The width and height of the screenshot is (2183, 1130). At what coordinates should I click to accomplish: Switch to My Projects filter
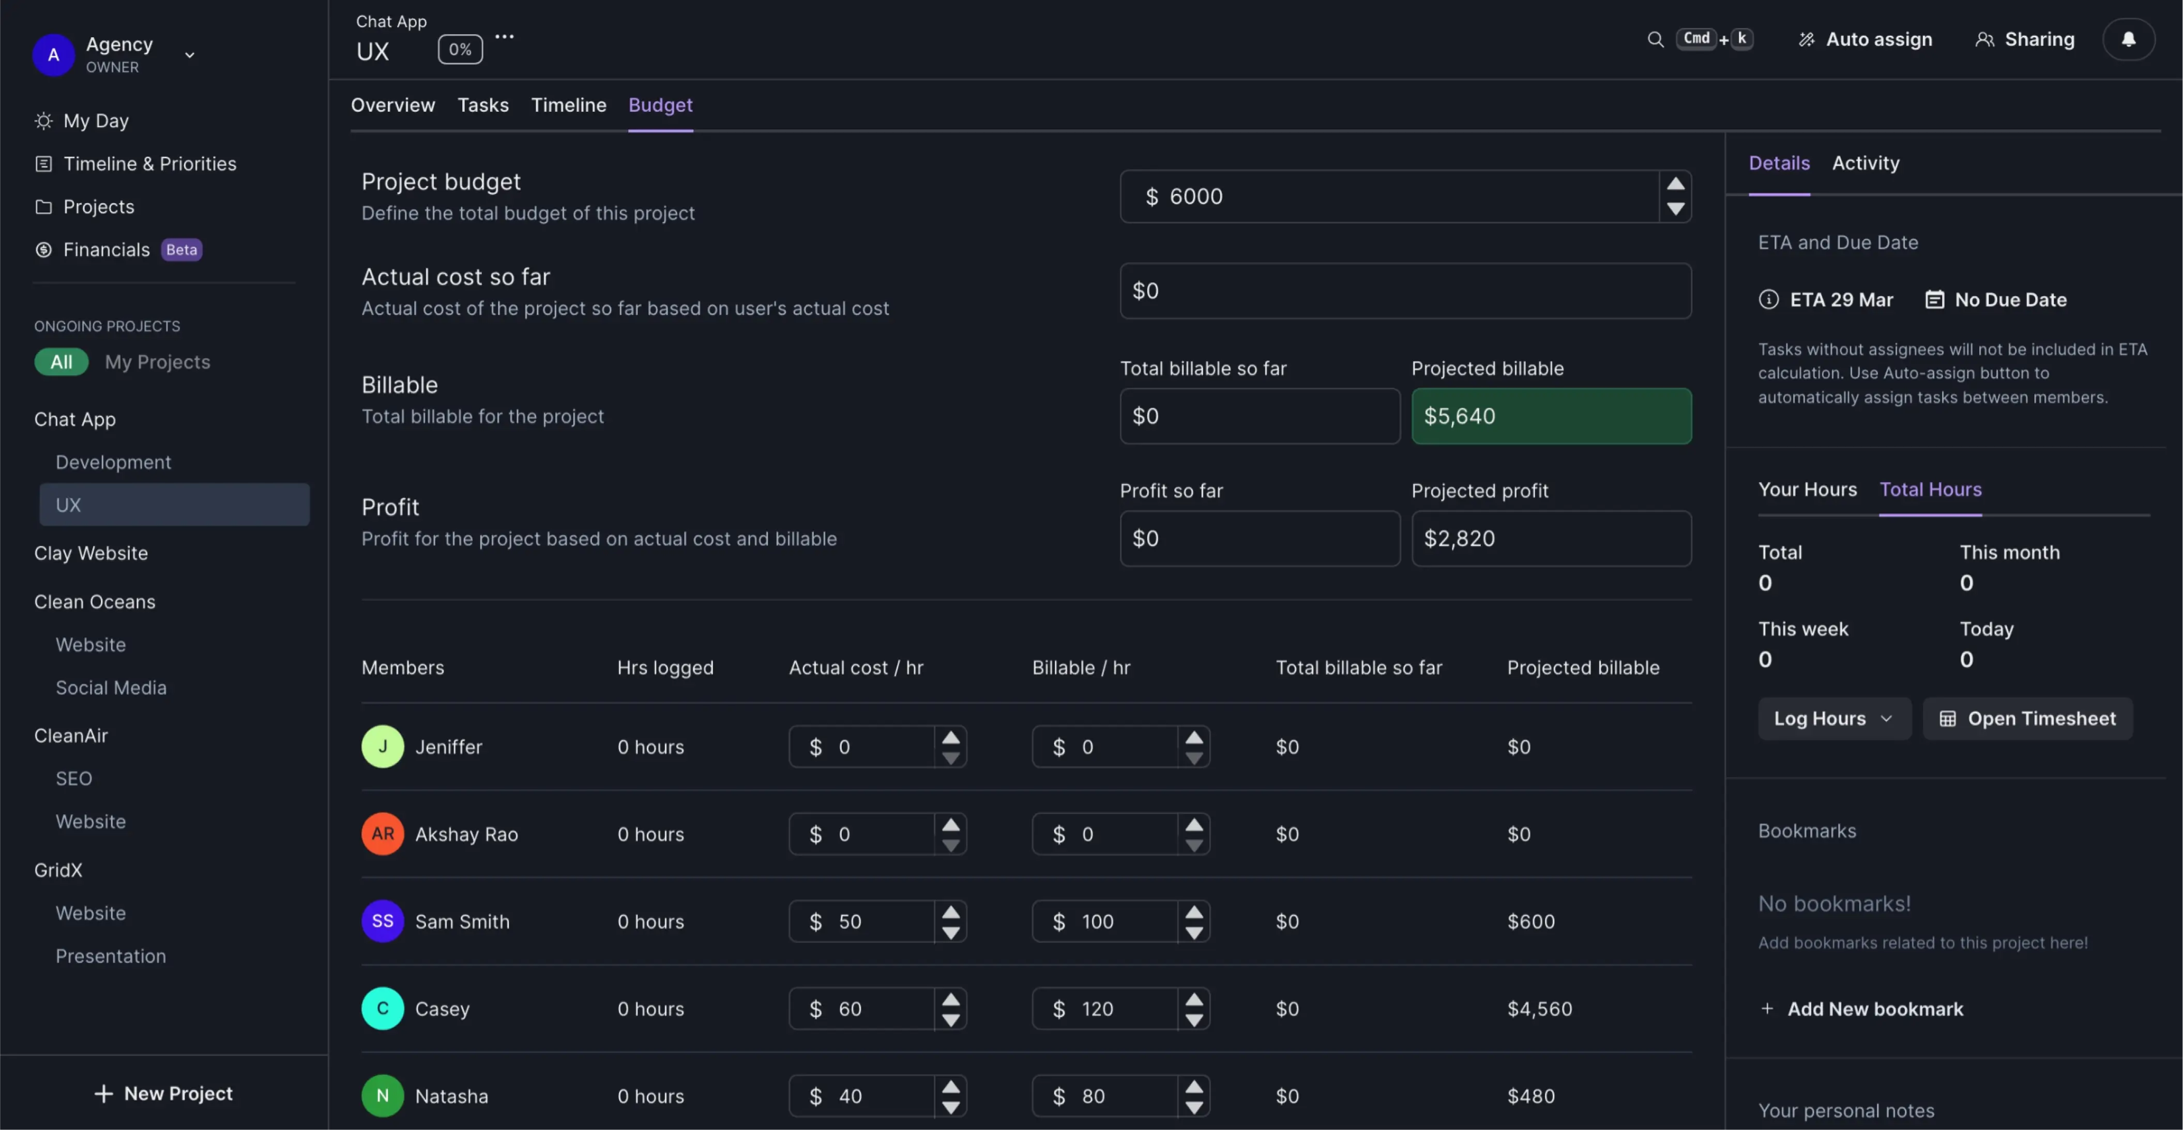click(x=157, y=362)
